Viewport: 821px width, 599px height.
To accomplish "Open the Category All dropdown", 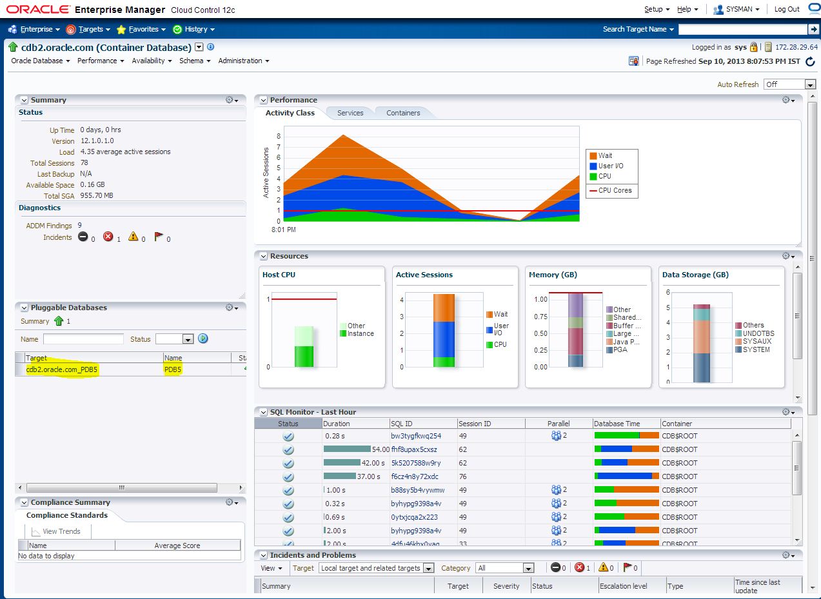I will (x=505, y=568).
